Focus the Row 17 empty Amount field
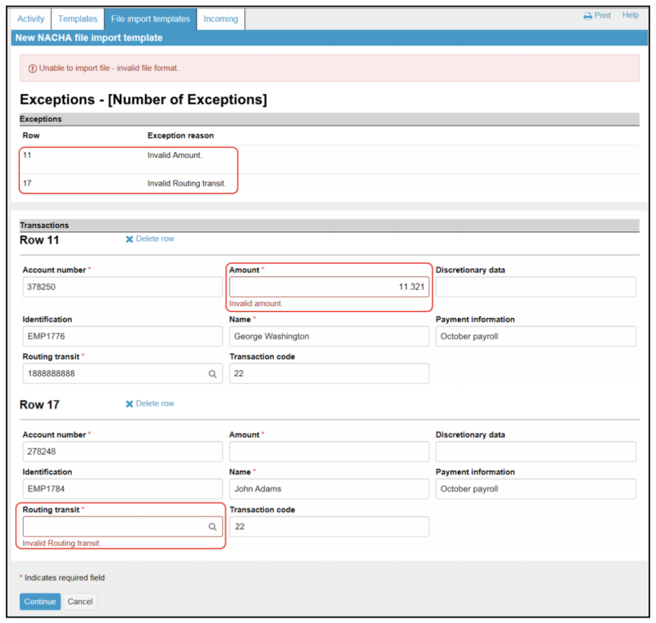This screenshot has height=623, width=656. (329, 451)
